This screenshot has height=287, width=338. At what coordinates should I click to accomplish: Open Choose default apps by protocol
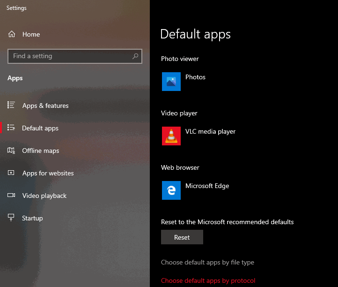[x=208, y=280]
